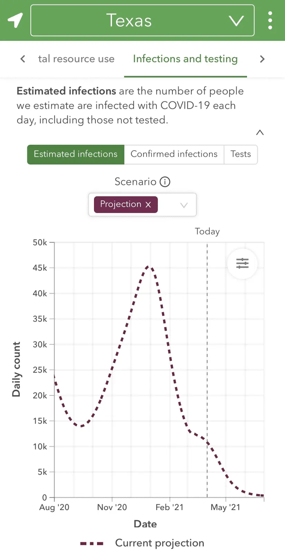
Task: Open chart settings sliders icon
Action: tap(243, 263)
